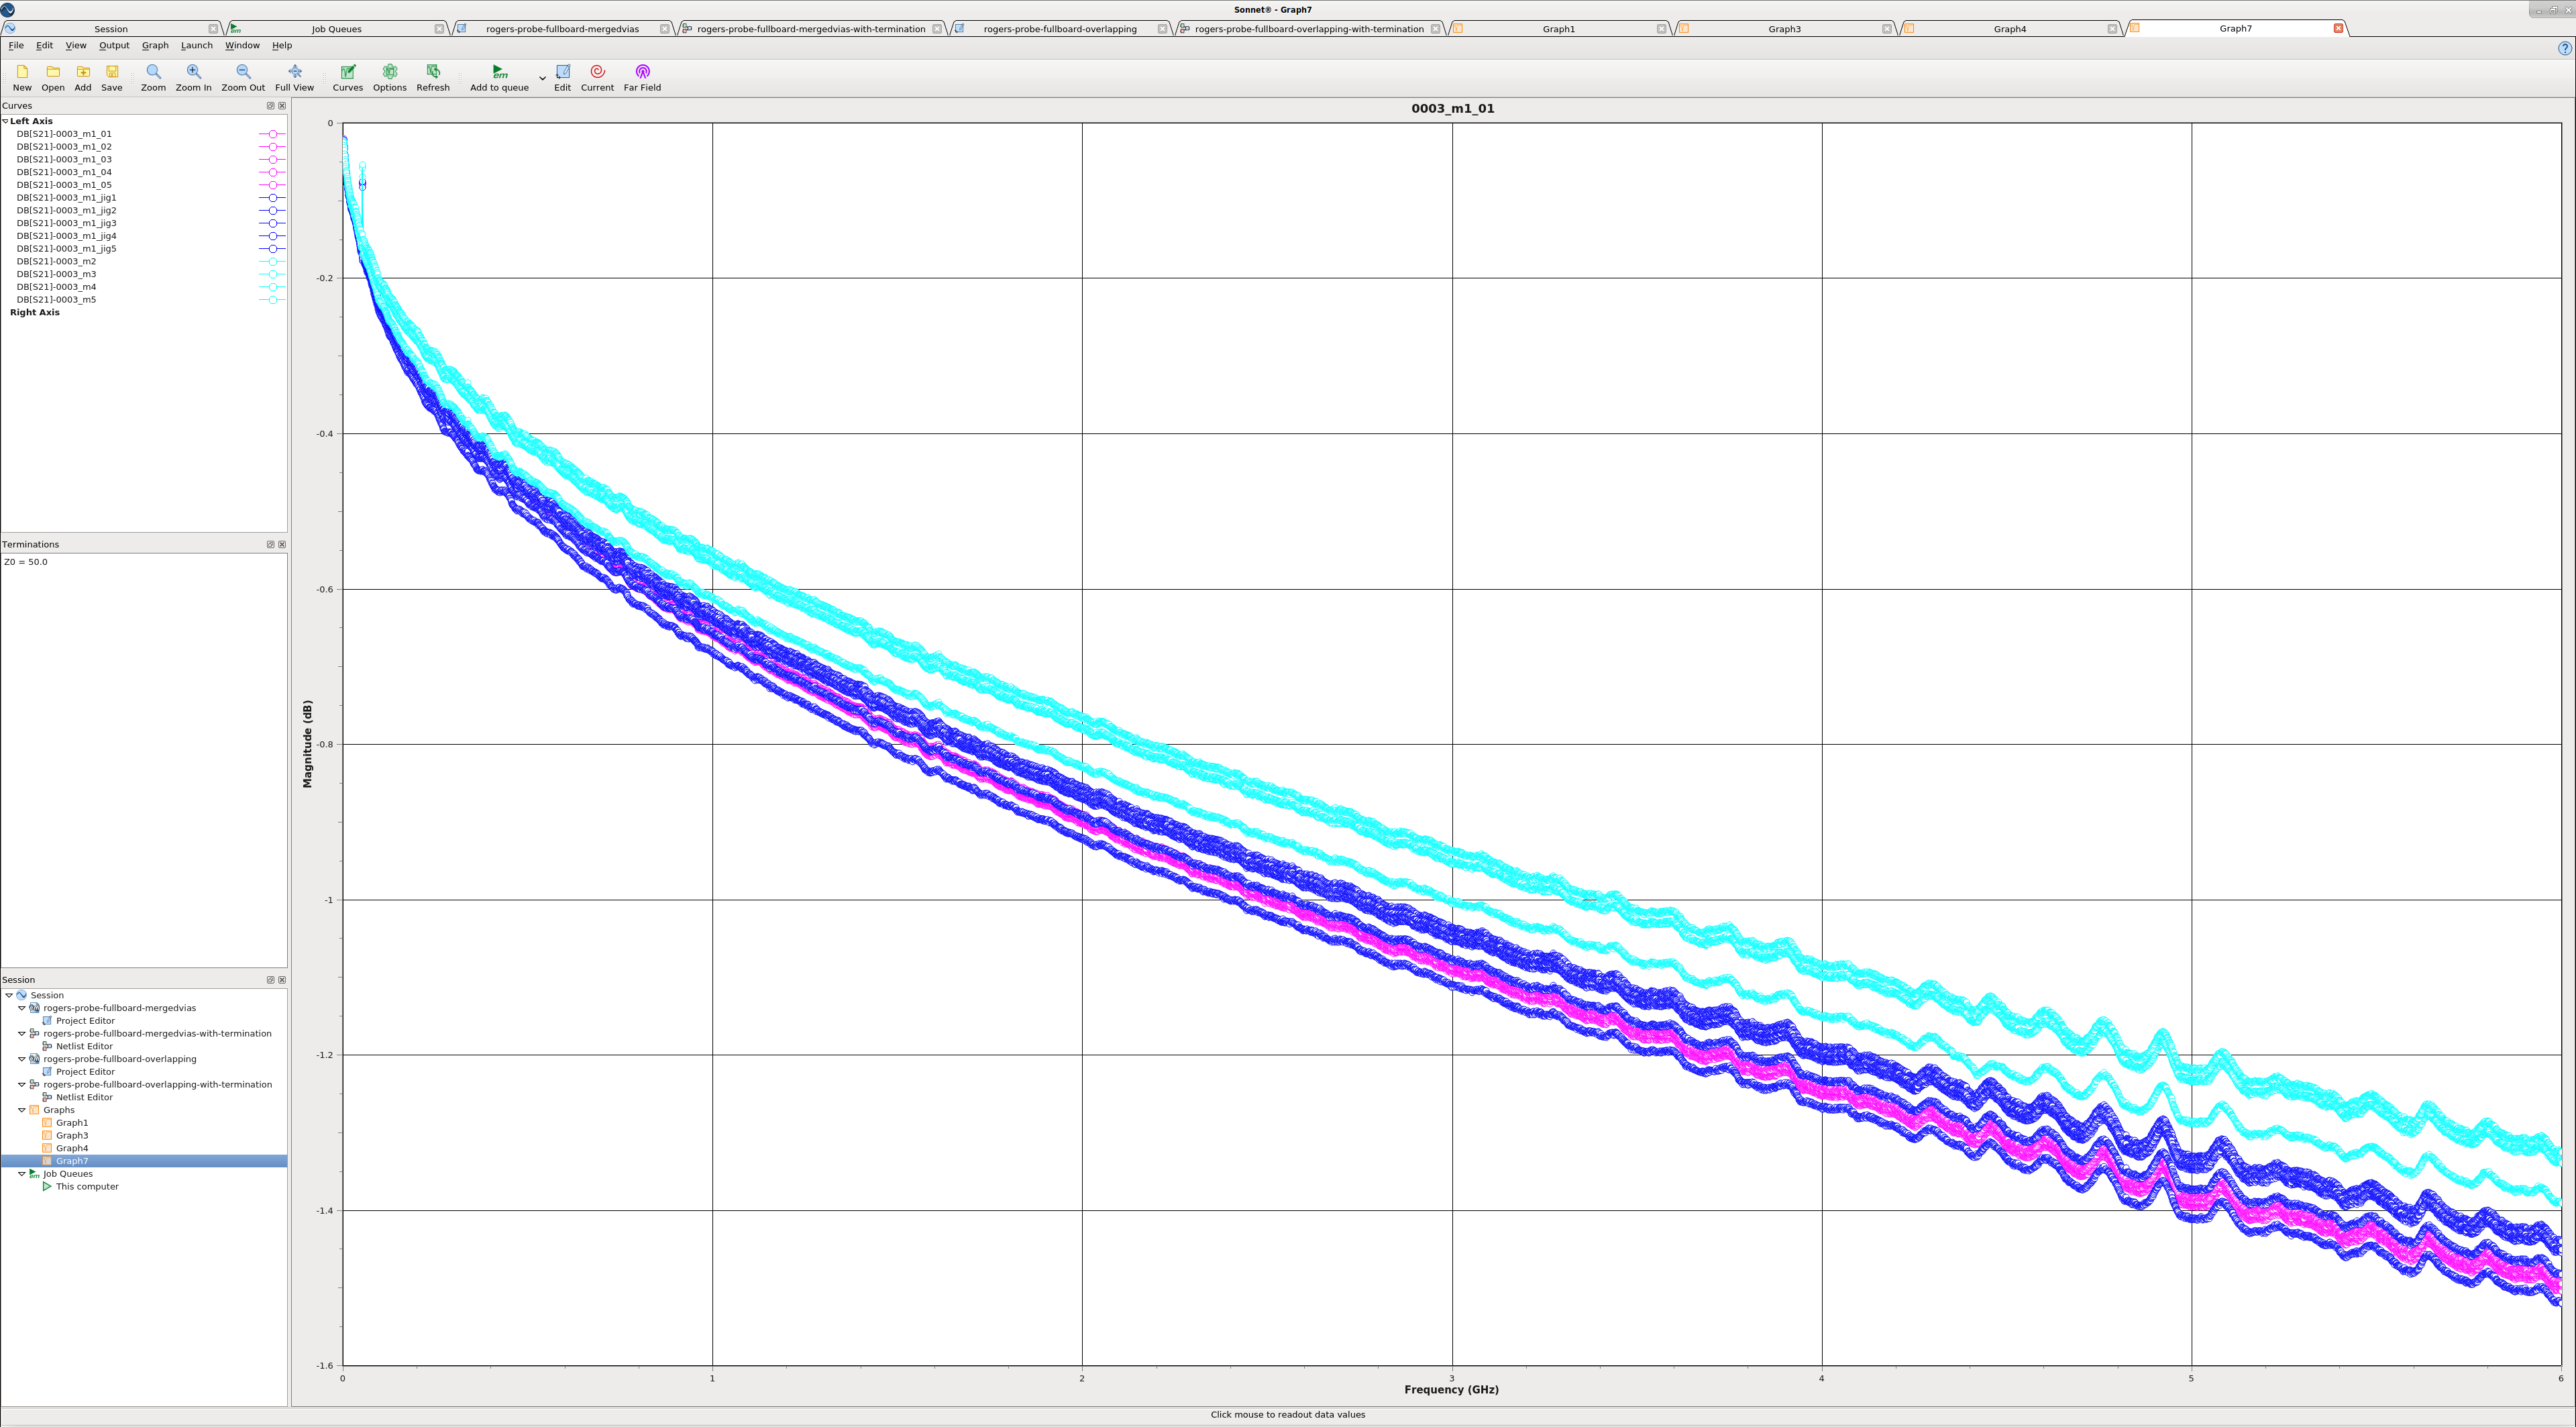Collapse the Left Axis curve group
The image size is (2576, 1427).
[5, 121]
